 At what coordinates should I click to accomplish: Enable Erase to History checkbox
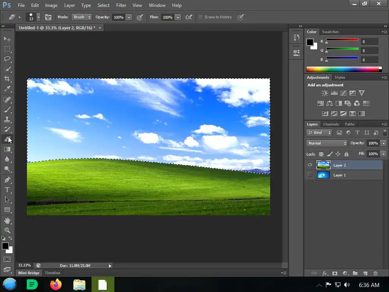click(201, 17)
